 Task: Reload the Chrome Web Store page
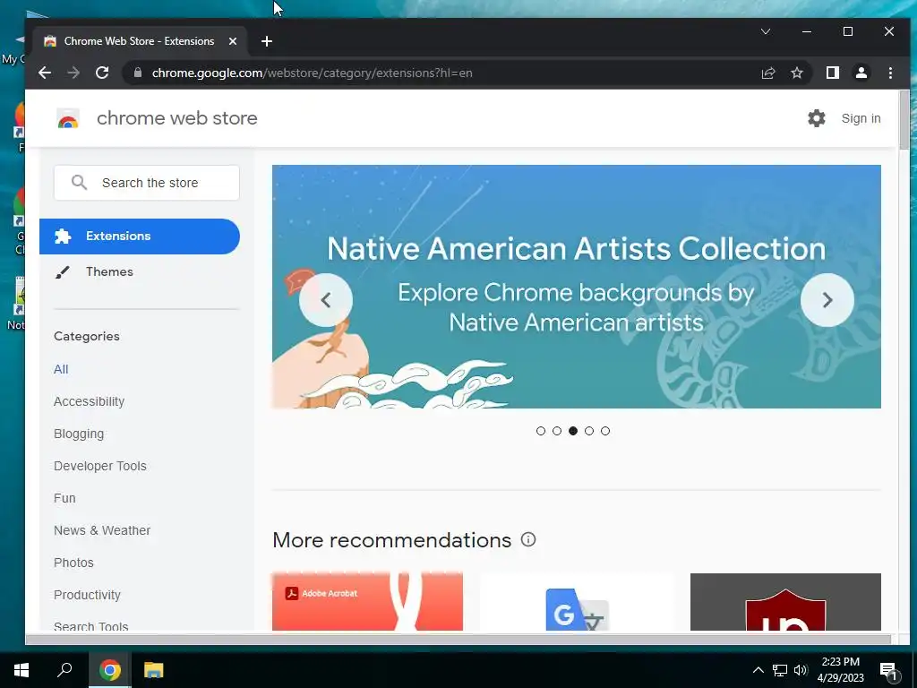pyautogui.click(x=102, y=73)
